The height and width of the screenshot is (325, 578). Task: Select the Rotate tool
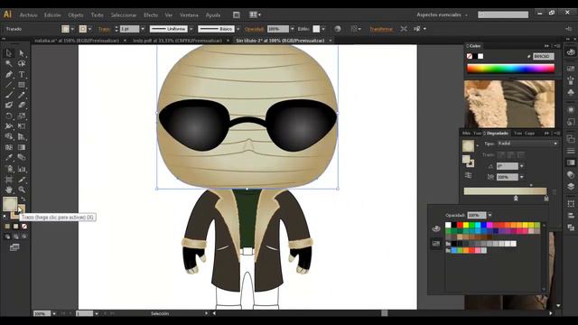[9, 116]
